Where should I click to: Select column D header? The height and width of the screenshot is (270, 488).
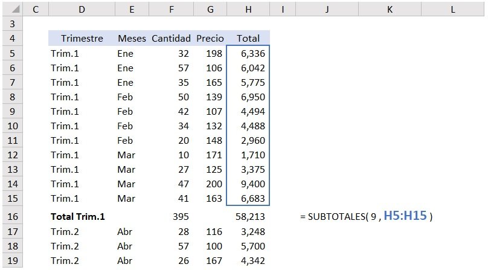[x=82, y=9]
